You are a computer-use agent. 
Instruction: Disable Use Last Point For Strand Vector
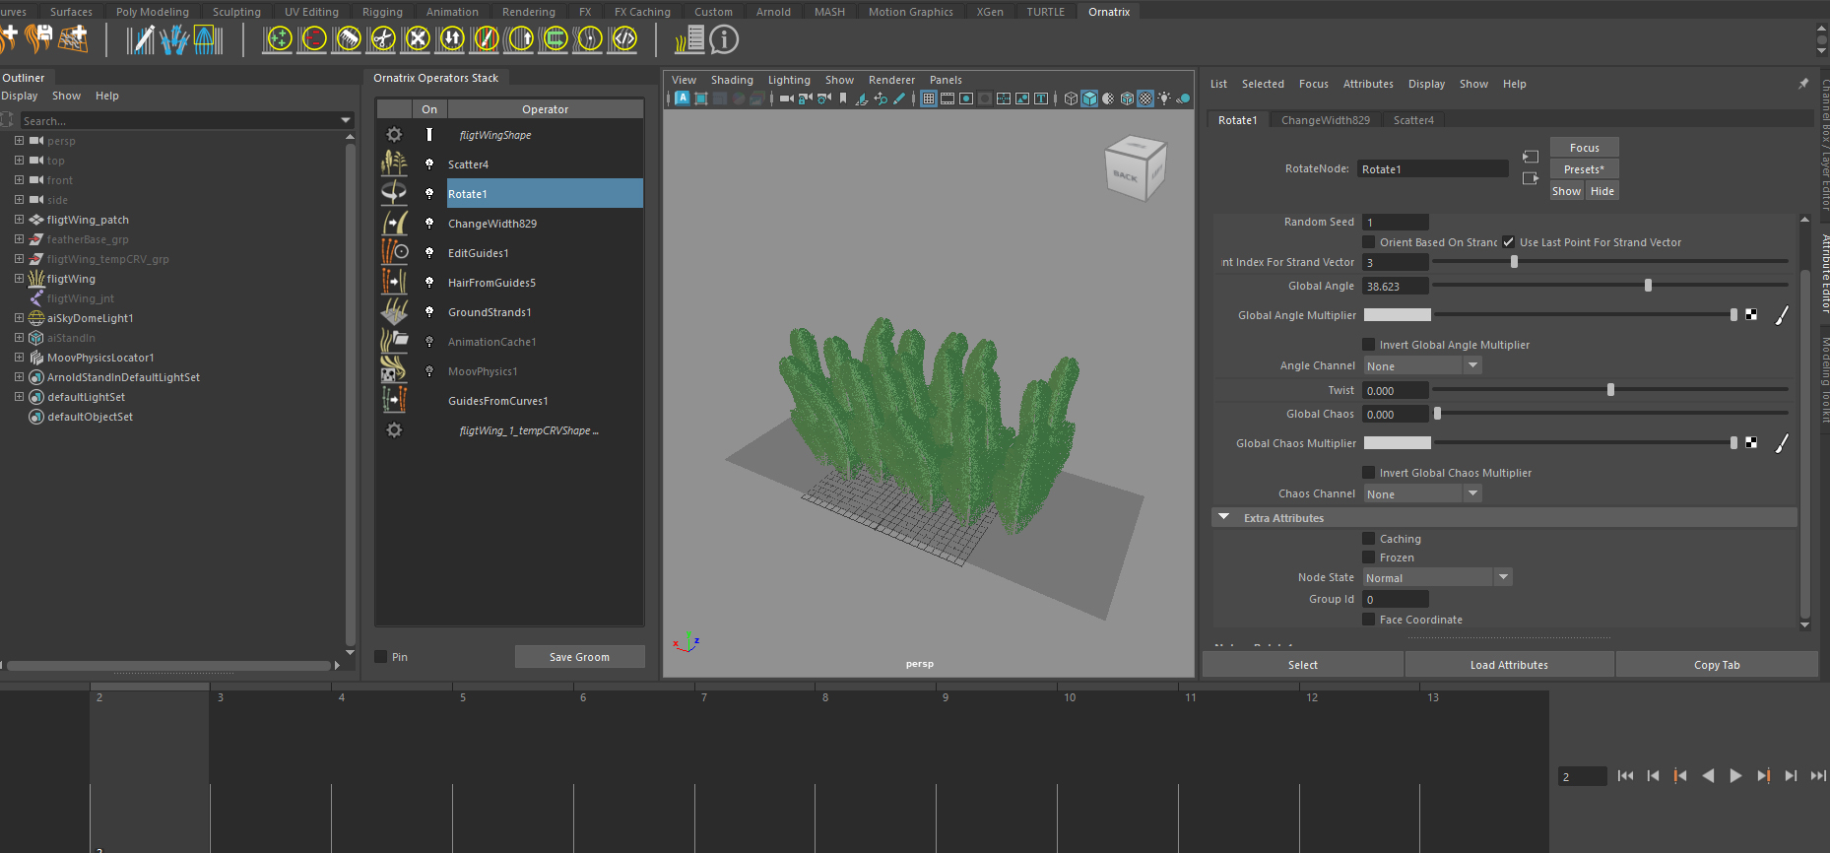[1508, 242]
